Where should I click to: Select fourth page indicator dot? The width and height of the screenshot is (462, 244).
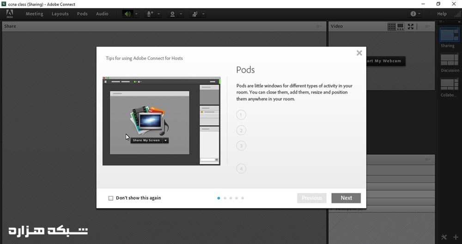[x=237, y=198]
